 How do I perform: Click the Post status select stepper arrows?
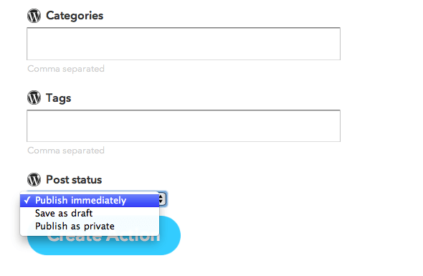[x=161, y=199]
